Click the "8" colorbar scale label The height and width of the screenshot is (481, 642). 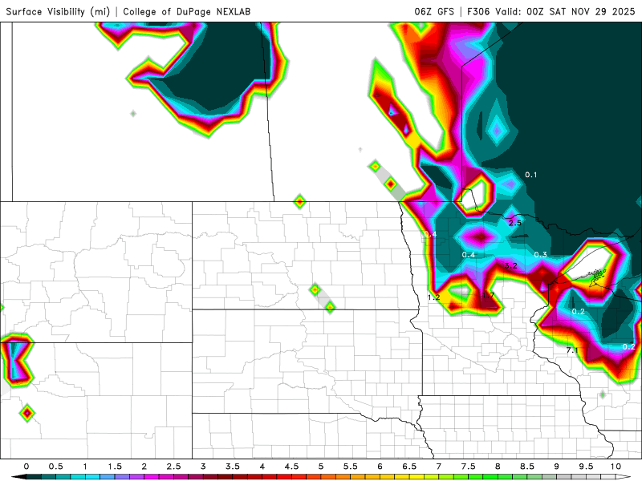[x=498, y=467]
